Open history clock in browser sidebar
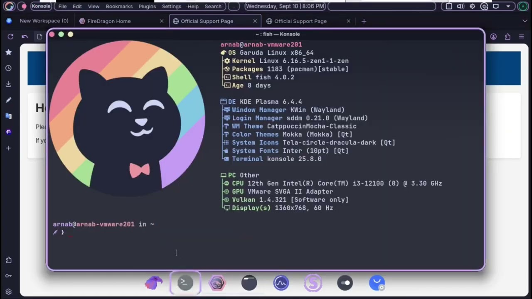 [8, 68]
